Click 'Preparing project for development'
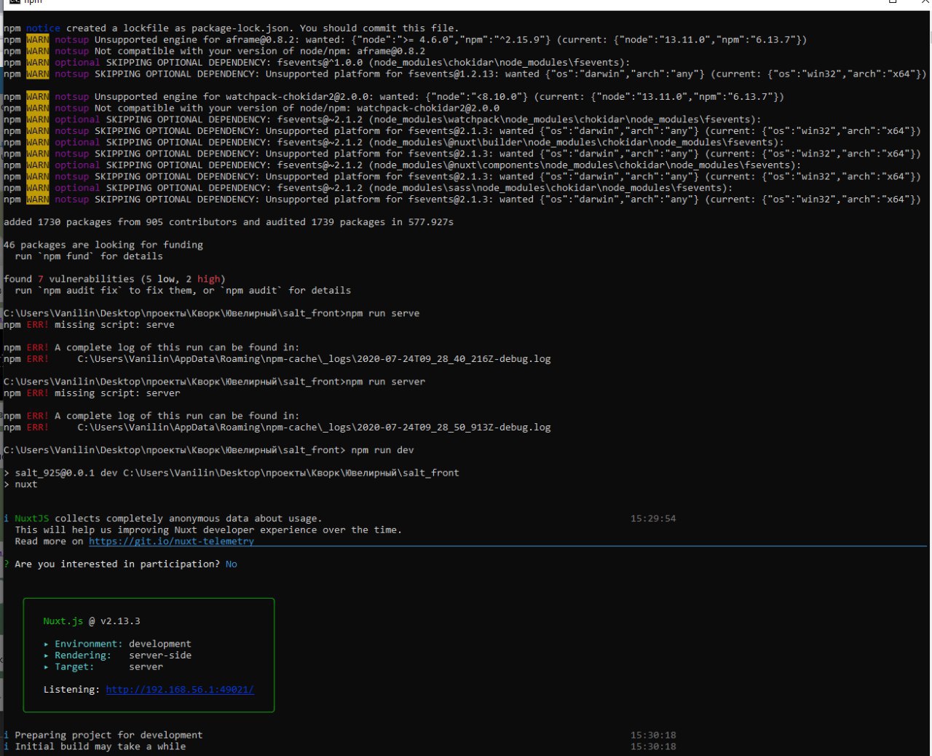Viewport: 932px width, 756px height. tap(108, 735)
